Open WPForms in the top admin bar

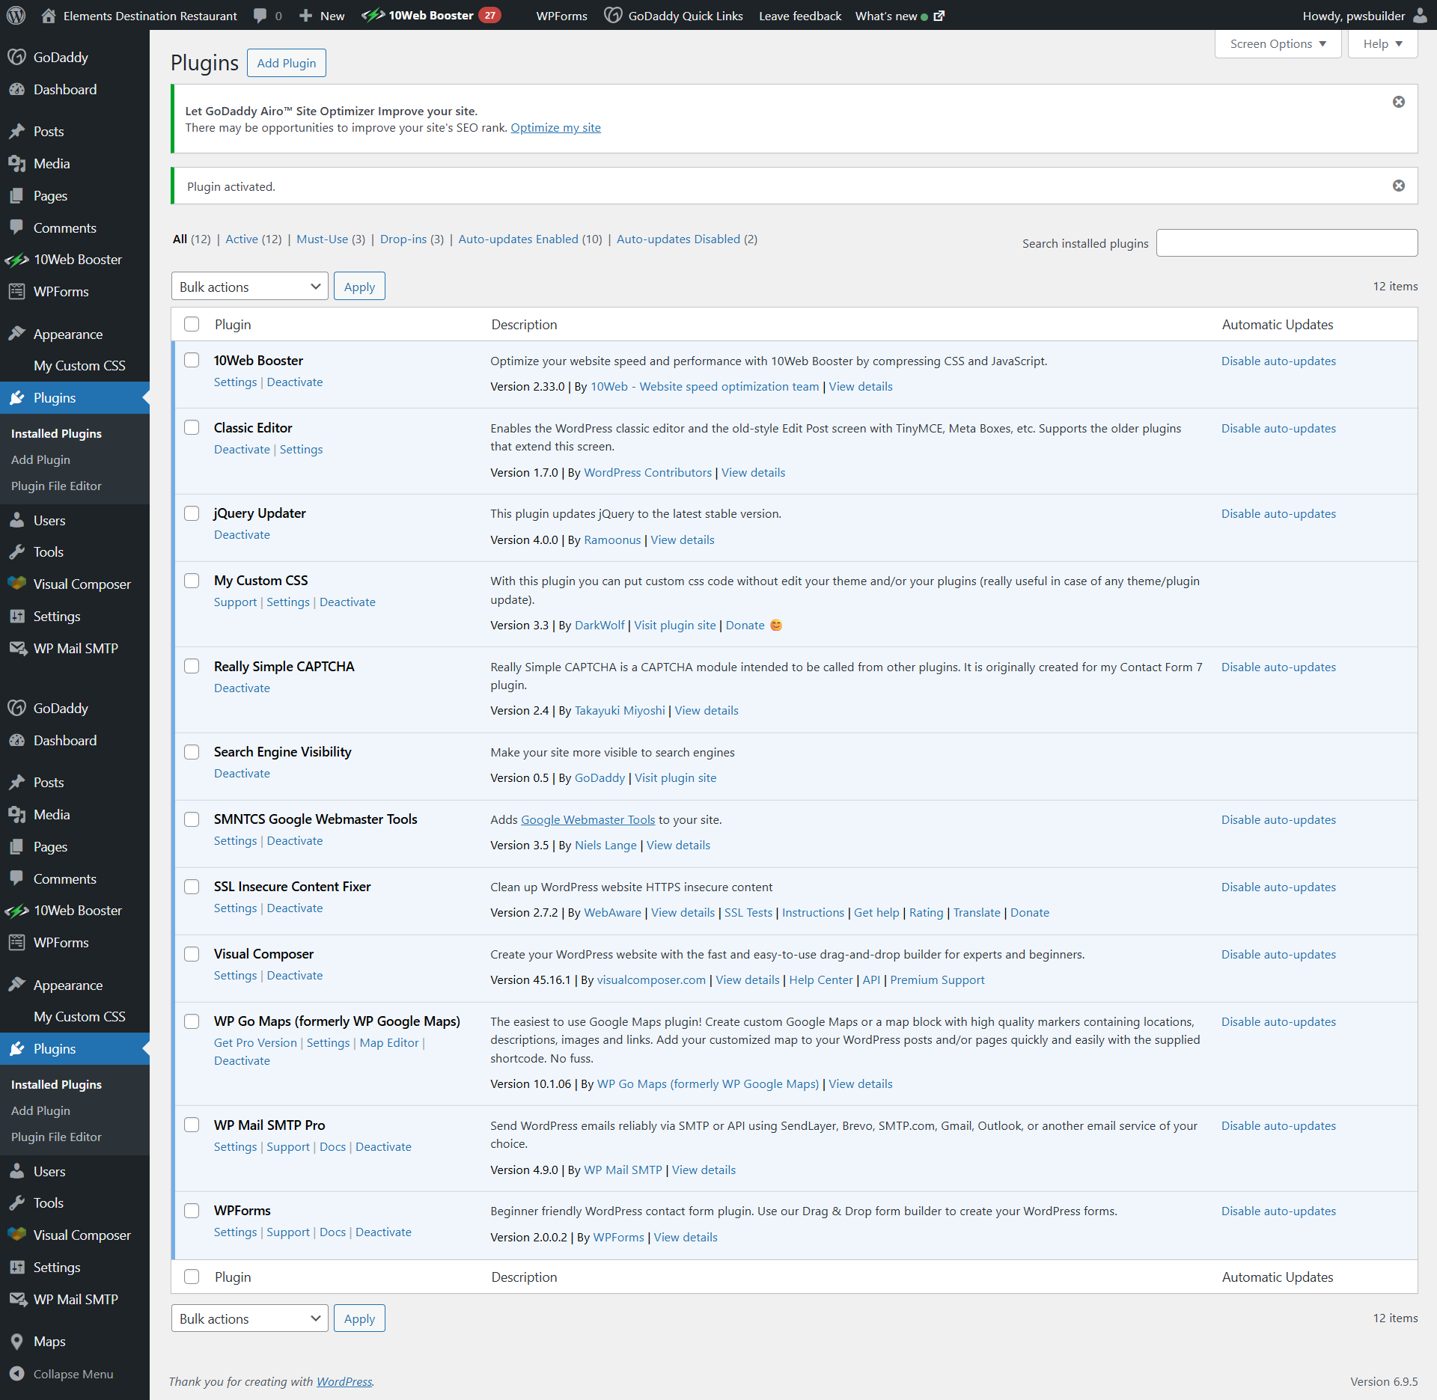click(x=562, y=15)
